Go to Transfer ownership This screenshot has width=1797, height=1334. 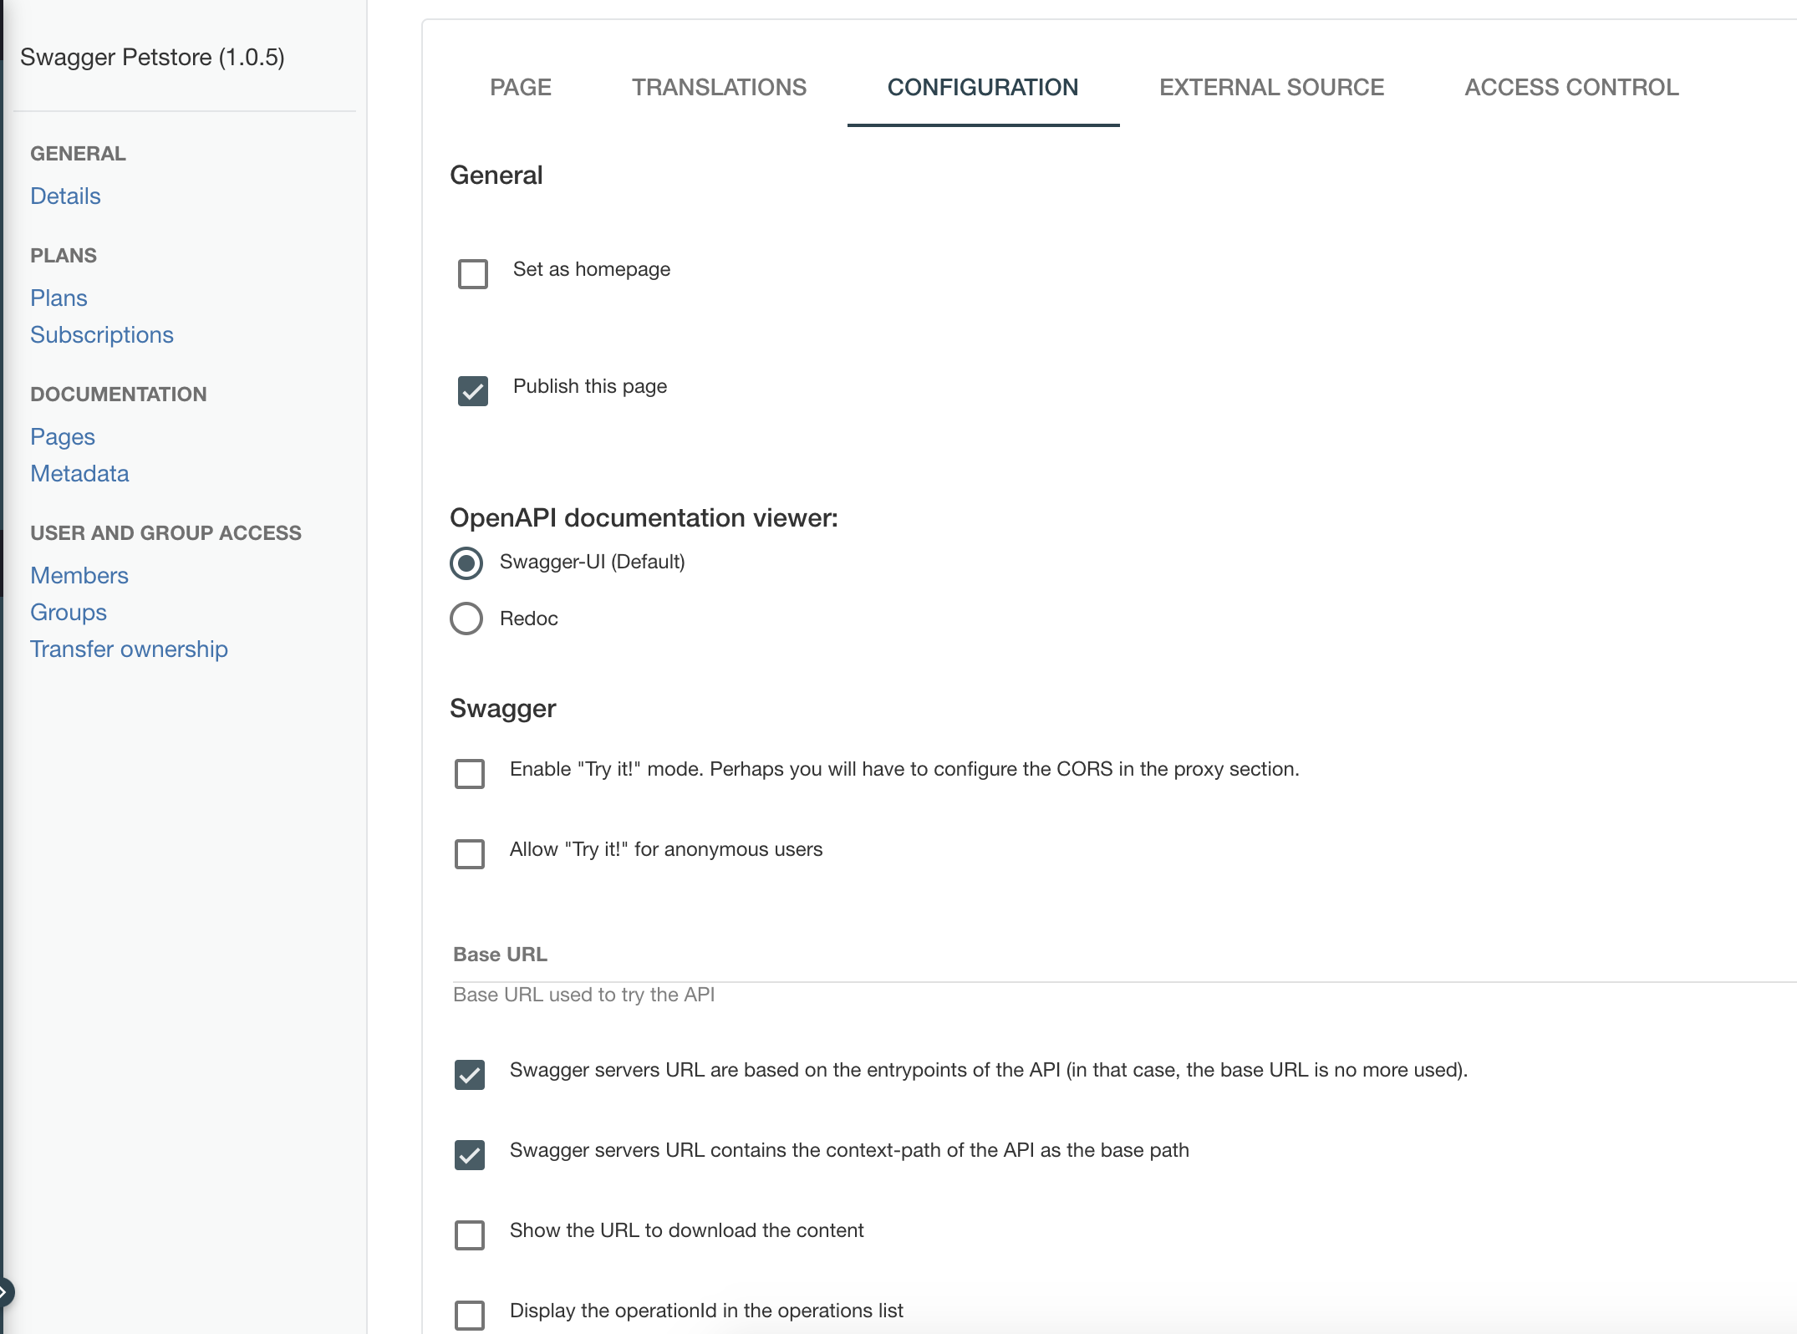[x=129, y=649]
